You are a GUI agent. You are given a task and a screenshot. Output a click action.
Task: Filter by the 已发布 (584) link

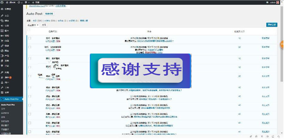tap(50, 21)
